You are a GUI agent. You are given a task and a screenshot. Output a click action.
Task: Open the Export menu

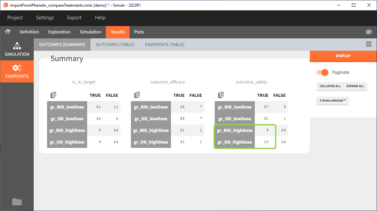pyautogui.click(x=74, y=17)
